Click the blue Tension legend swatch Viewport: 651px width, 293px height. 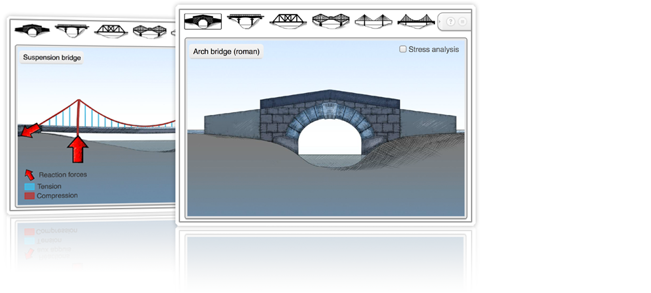pos(29,187)
